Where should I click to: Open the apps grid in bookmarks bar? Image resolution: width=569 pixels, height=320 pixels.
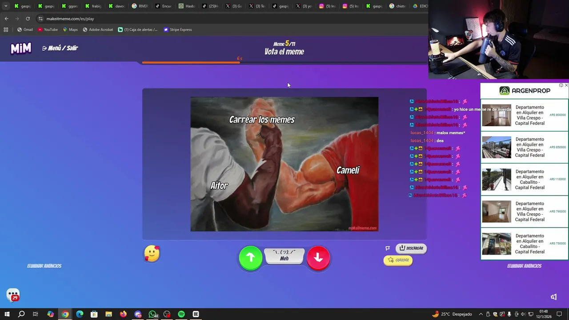[x=6, y=29]
